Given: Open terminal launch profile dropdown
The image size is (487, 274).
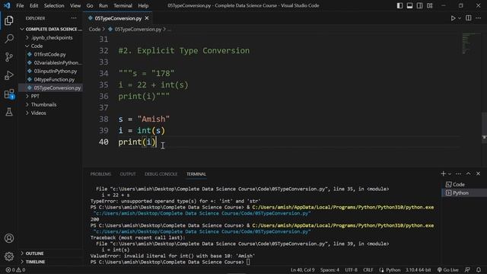Looking at the screenshot, I should pos(450,174).
